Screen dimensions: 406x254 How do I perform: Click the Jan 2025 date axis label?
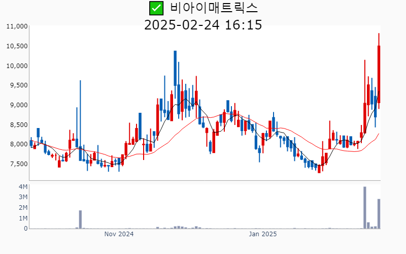click(x=263, y=234)
